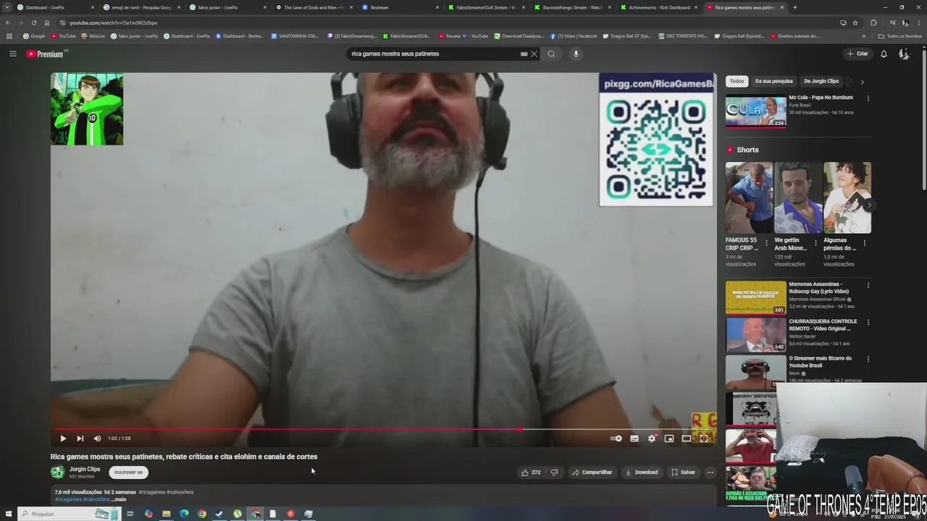Viewport: 927px width, 521px height.
Task: Open the Músicas bookmark folder
Action: click(93, 35)
